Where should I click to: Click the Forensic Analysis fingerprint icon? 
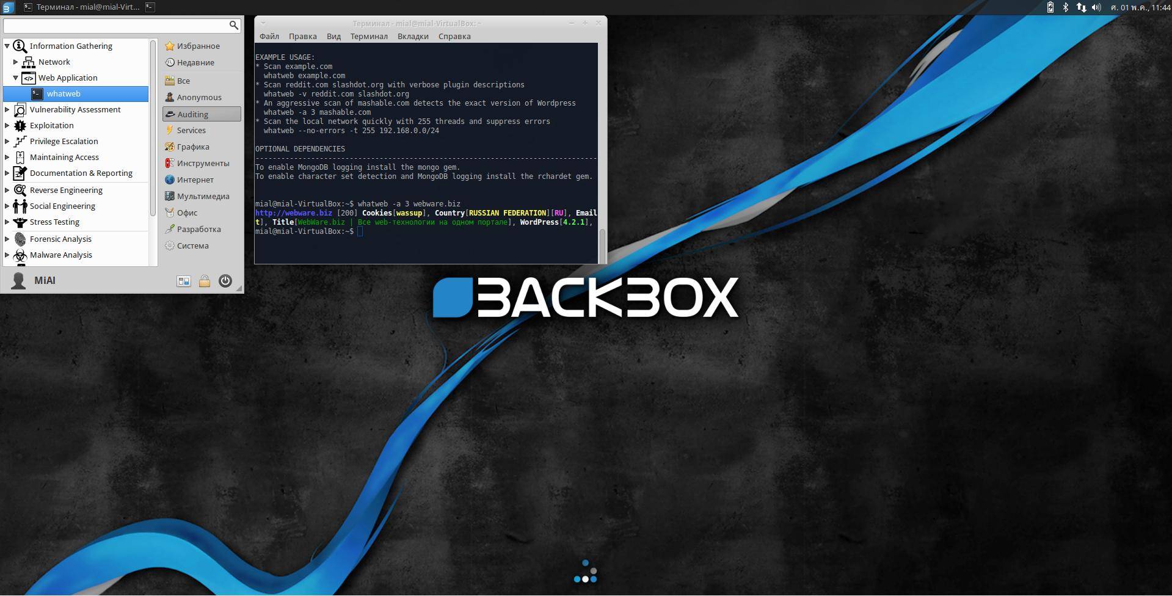coord(20,239)
